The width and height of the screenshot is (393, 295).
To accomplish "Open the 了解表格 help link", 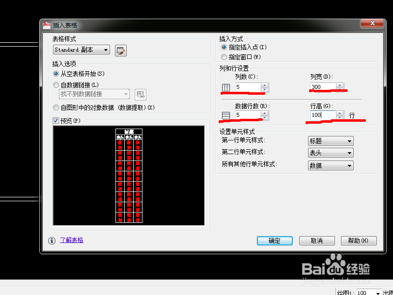I will coord(72,241).
